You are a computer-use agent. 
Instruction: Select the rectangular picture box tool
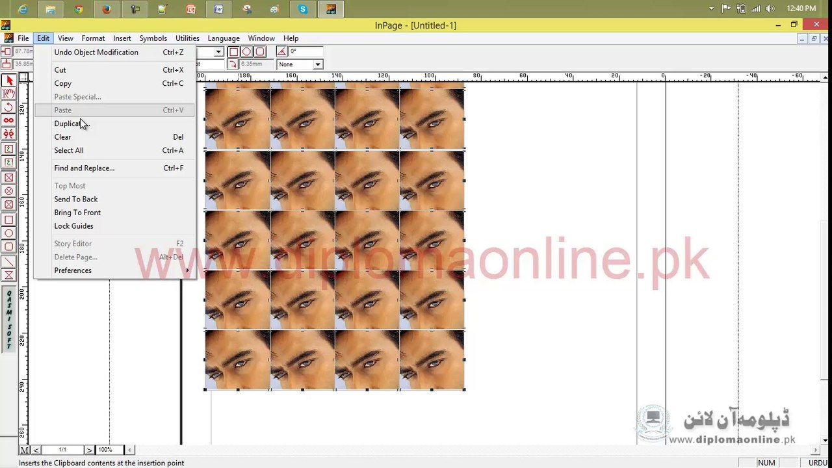(9, 177)
